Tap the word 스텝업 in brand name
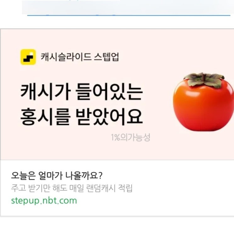234x233 pixels. tap(106, 57)
